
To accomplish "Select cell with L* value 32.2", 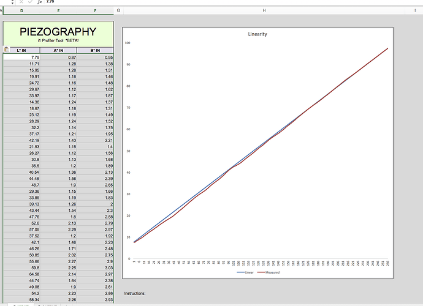I will point(21,127).
